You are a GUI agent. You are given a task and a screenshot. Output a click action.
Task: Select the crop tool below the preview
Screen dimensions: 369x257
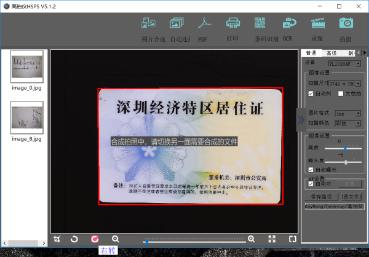[x=57, y=239]
